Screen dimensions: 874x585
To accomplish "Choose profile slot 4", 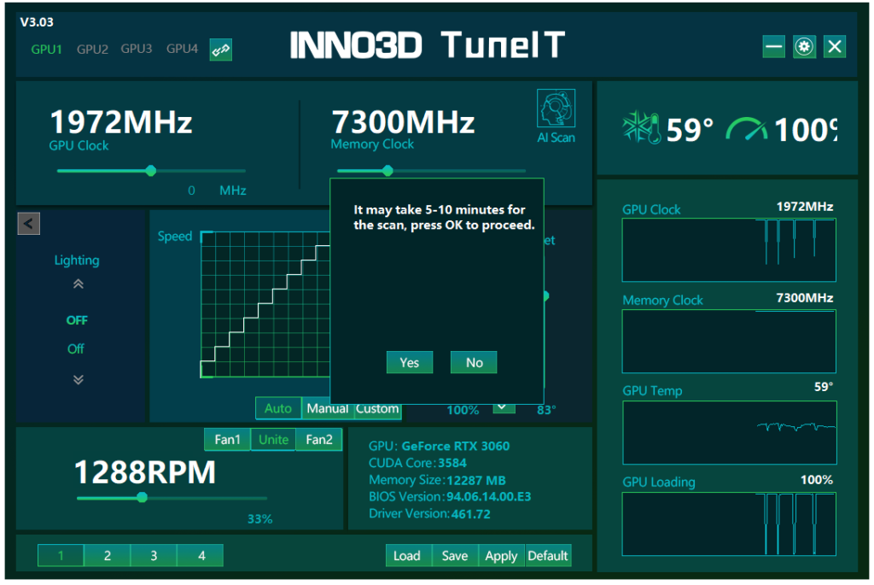I will (201, 555).
